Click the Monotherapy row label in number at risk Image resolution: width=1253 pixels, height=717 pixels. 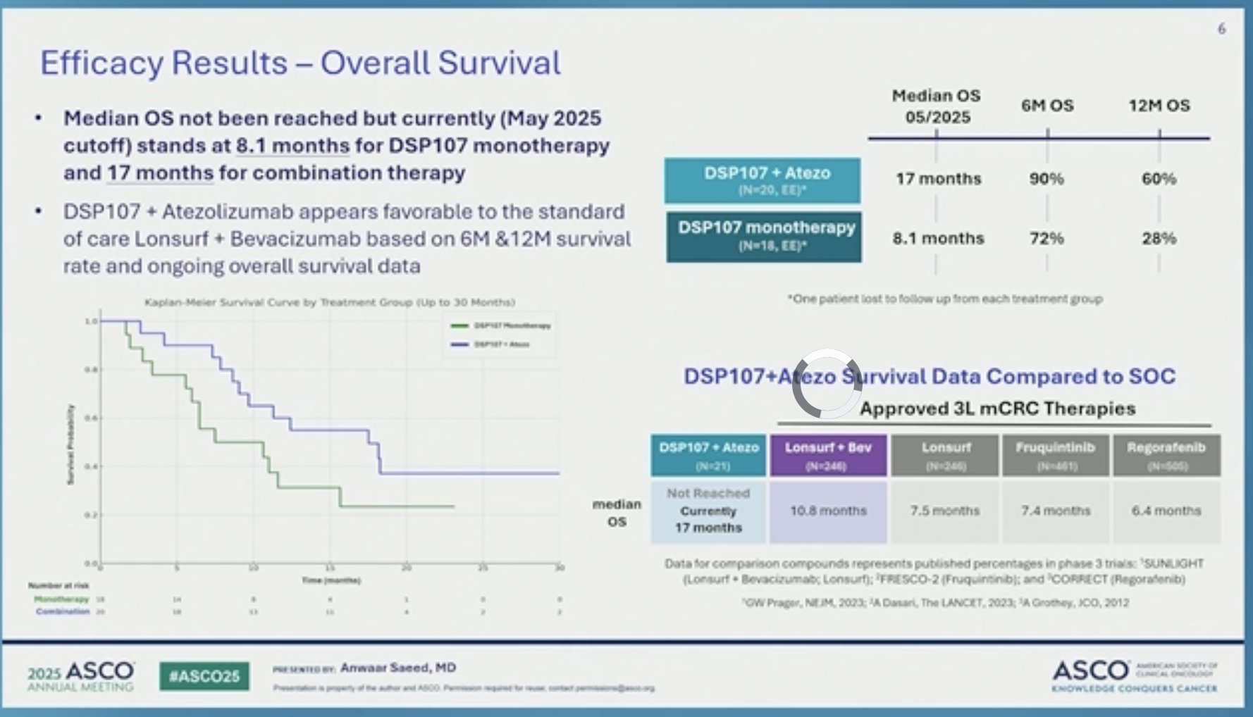click(x=61, y=599)
